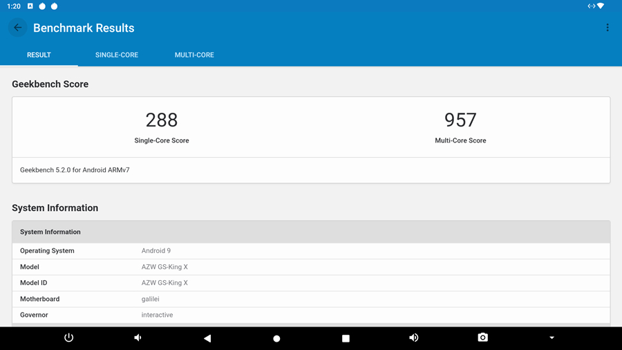
Task: Tap the Multi-Core Score label
Action: (x=460, y=140)
